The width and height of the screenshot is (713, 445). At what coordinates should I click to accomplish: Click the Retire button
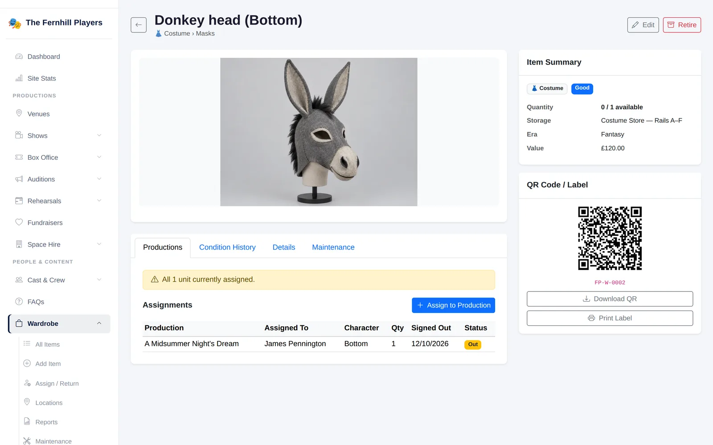682,25
